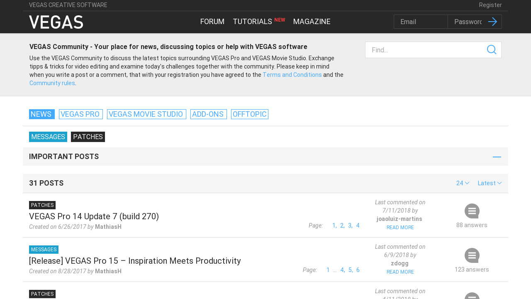Open MathiasH profile on Update 7 post
531x299 pixels.
(x=108, y=227)
